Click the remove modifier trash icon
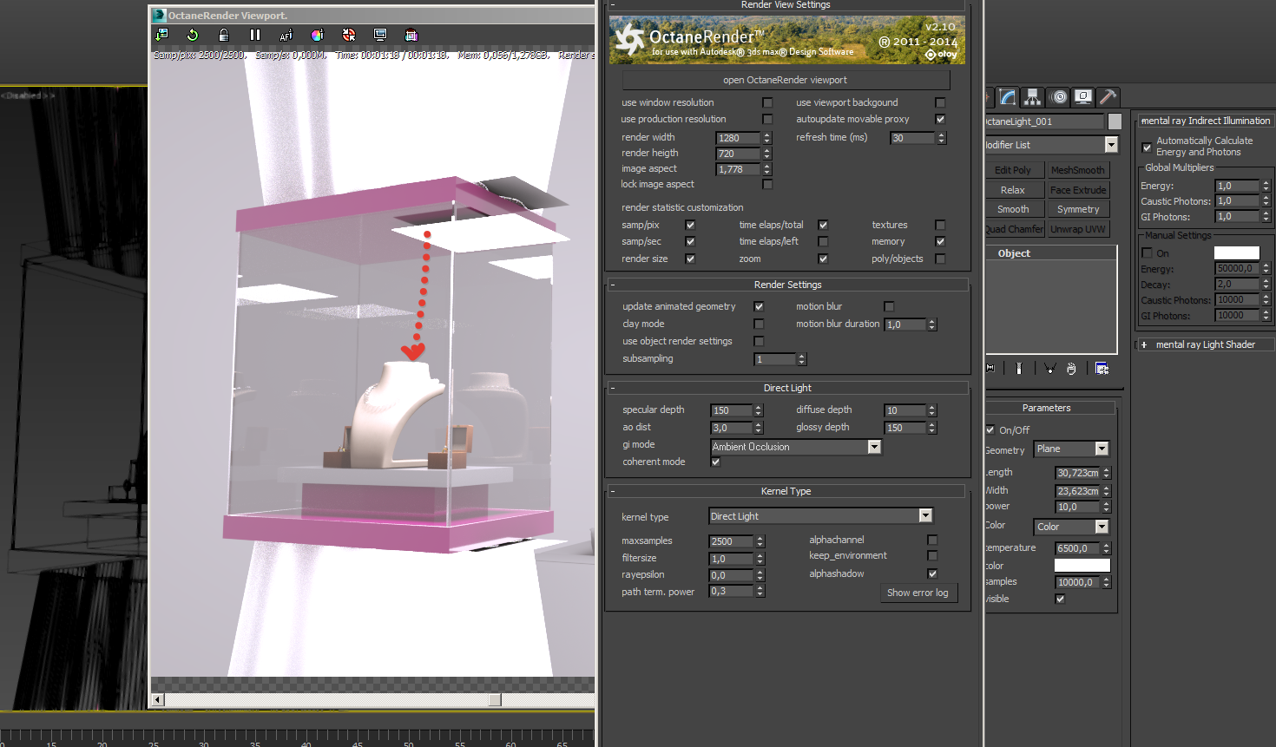Screen dimensions: 1276x747 point(1072,369)
